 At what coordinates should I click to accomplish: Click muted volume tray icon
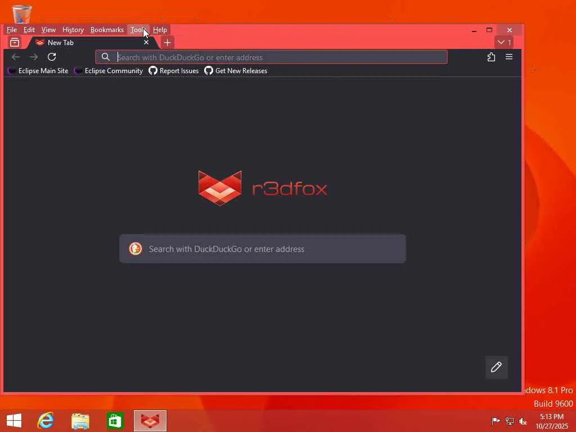point(523,421)
